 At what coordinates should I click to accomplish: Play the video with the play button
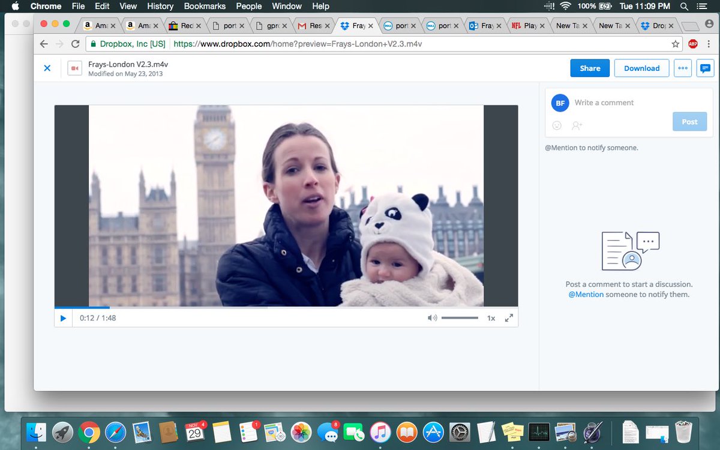63,317
